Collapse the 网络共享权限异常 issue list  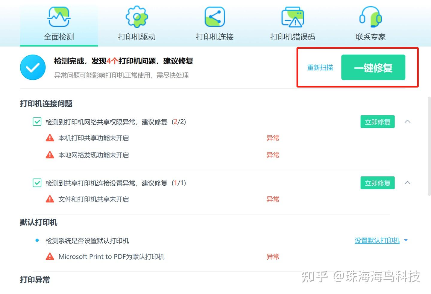pyautogui.click(x=407, y=121)
